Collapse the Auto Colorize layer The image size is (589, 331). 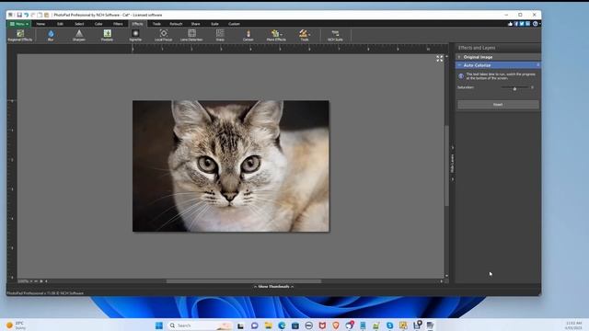459,65
